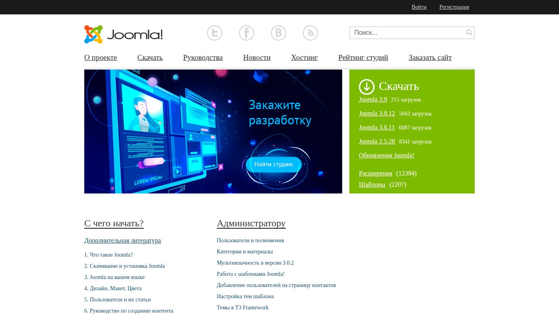The height and width of the screenshot is (315, 559).
Task: Click the Joomla! logo
Action: point(123,34)
